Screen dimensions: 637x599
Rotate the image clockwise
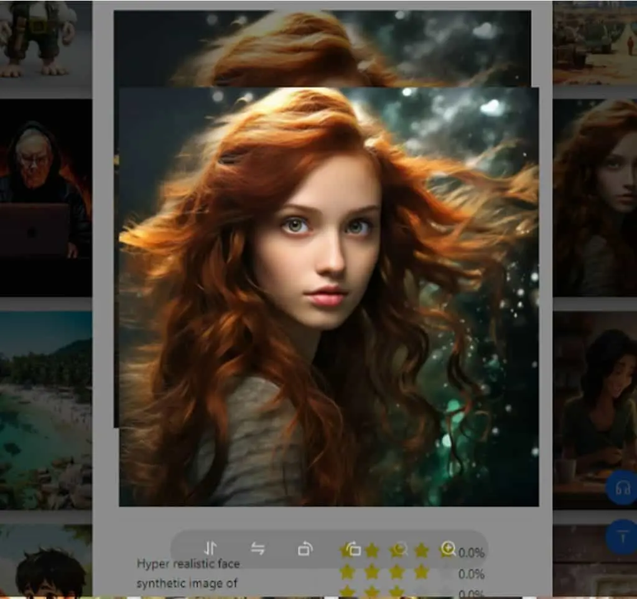pos(305,549)
